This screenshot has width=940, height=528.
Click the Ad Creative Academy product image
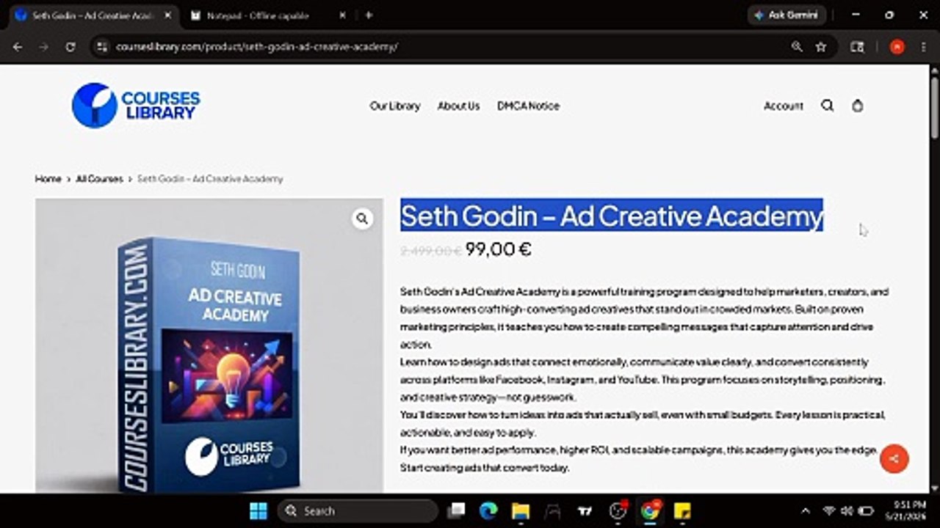point(209,345)
